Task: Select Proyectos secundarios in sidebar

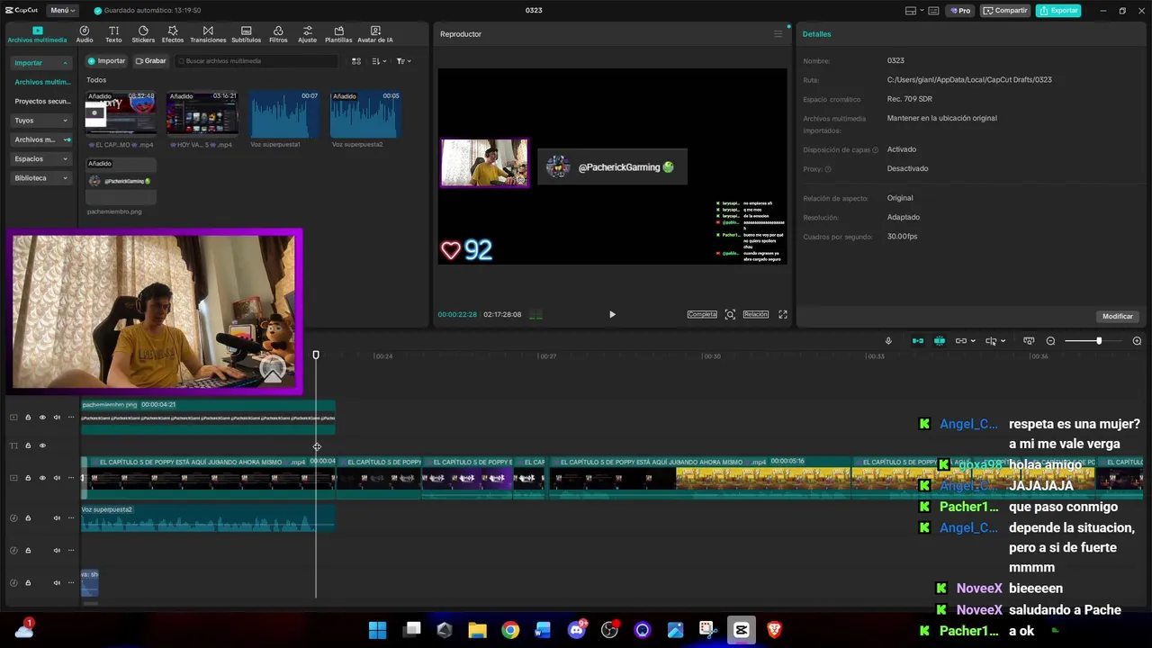Action: click(42, 102)
